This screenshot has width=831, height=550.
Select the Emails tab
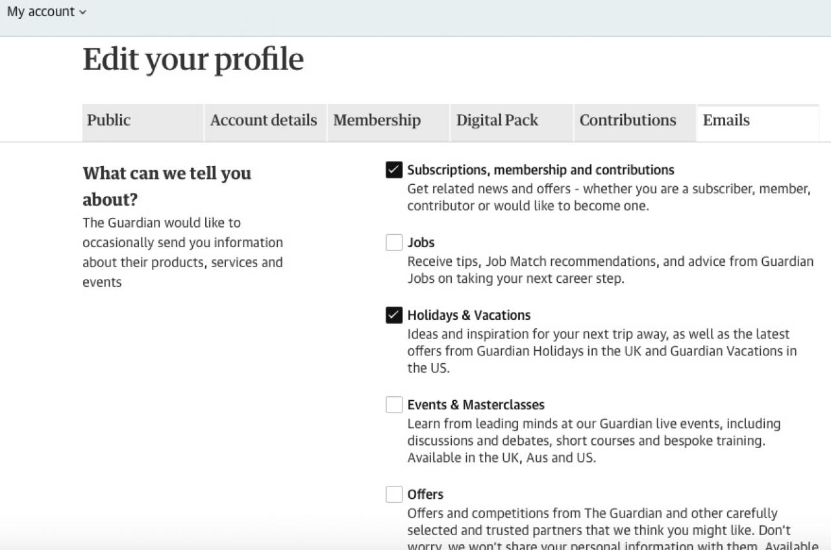tap(726, 121)
